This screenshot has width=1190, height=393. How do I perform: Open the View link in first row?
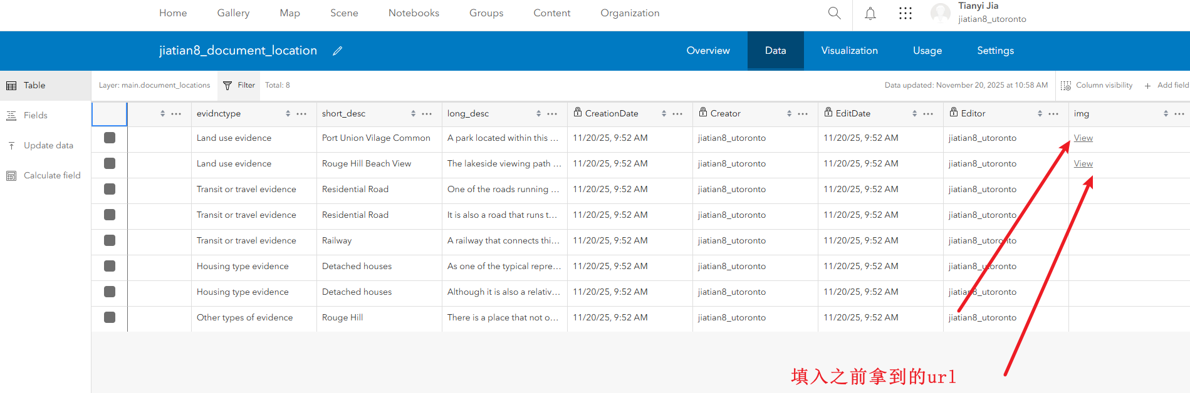(1083, 138)
